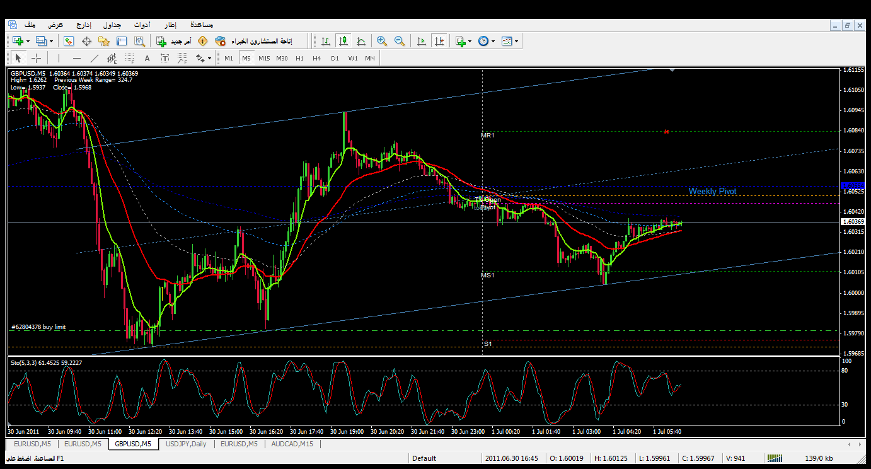Viewport: 871px width, 469px height.
Task: Switch chart to Candlesticks mode
Action: (343, 41)
